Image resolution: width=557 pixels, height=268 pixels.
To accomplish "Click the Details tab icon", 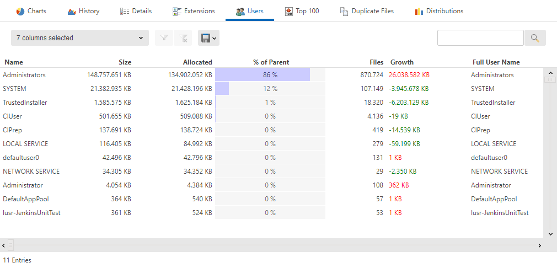I will coord(125,12).
